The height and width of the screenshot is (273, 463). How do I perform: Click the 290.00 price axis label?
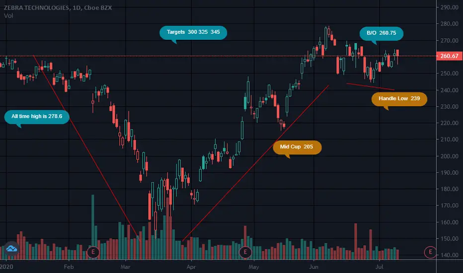(x=449, y=7)
